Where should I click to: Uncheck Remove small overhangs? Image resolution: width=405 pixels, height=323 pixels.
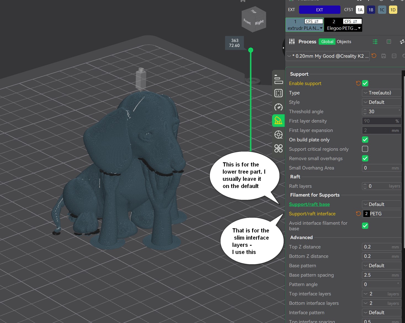365,158
